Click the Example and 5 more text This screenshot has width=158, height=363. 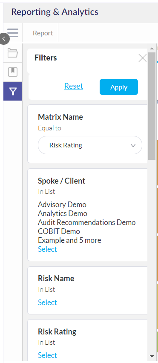click(70, 240)
